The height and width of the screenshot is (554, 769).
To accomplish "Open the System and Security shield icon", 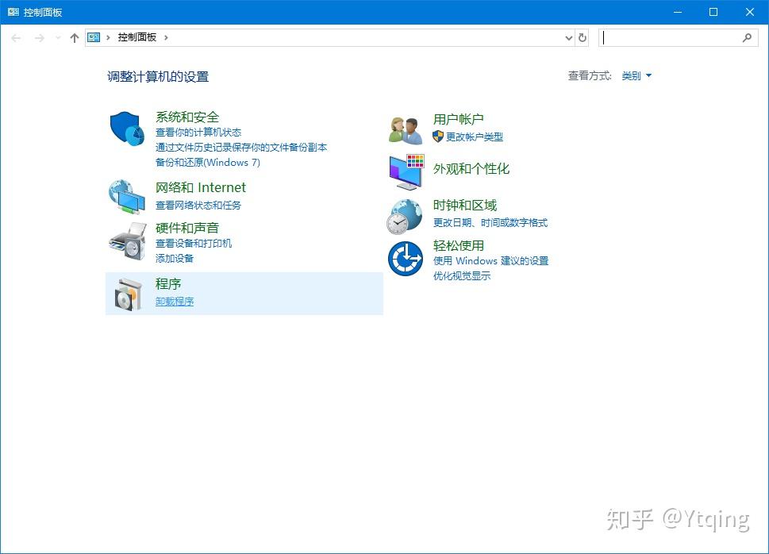I will [127, 129].
